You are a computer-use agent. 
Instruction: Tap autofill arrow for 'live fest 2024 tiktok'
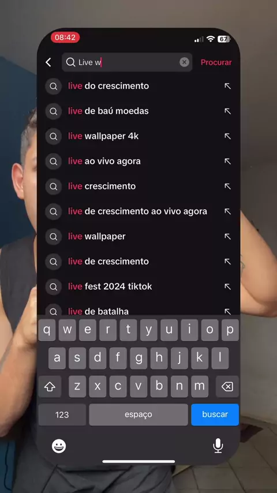[227, 287]
